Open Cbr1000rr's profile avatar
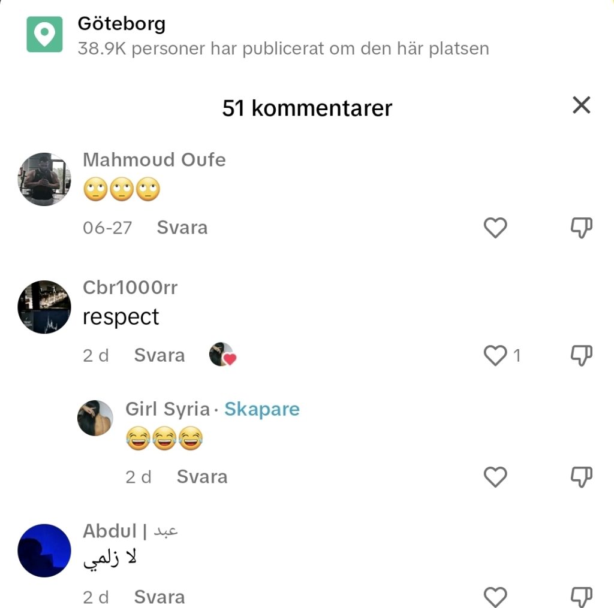This screenshot has height=608, width=614. (x=44, y=307)
